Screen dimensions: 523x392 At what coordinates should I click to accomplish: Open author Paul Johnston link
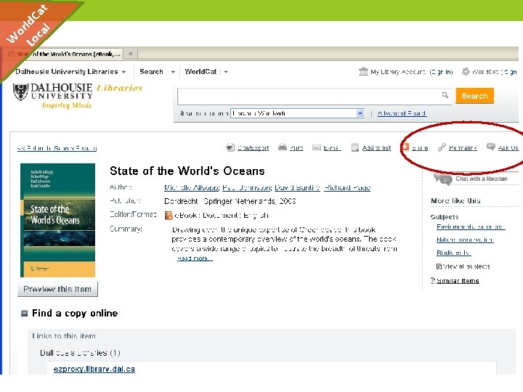pos(247,188)
